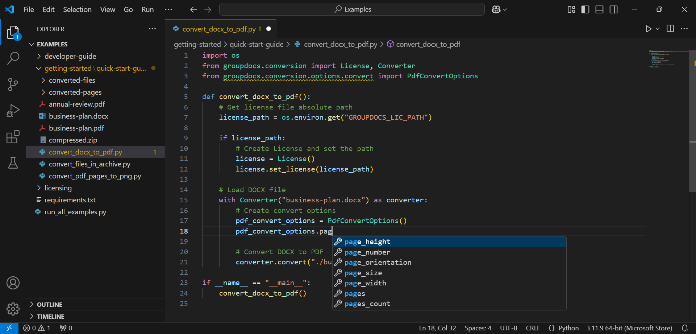Click the ports forwarded indicator in status bar
This screenshot has width=696, height=334.
click(x=66, y=328)
